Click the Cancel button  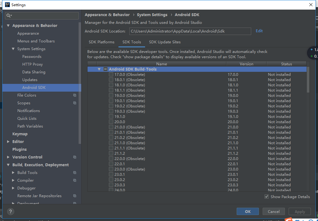[x=273, y=211]
